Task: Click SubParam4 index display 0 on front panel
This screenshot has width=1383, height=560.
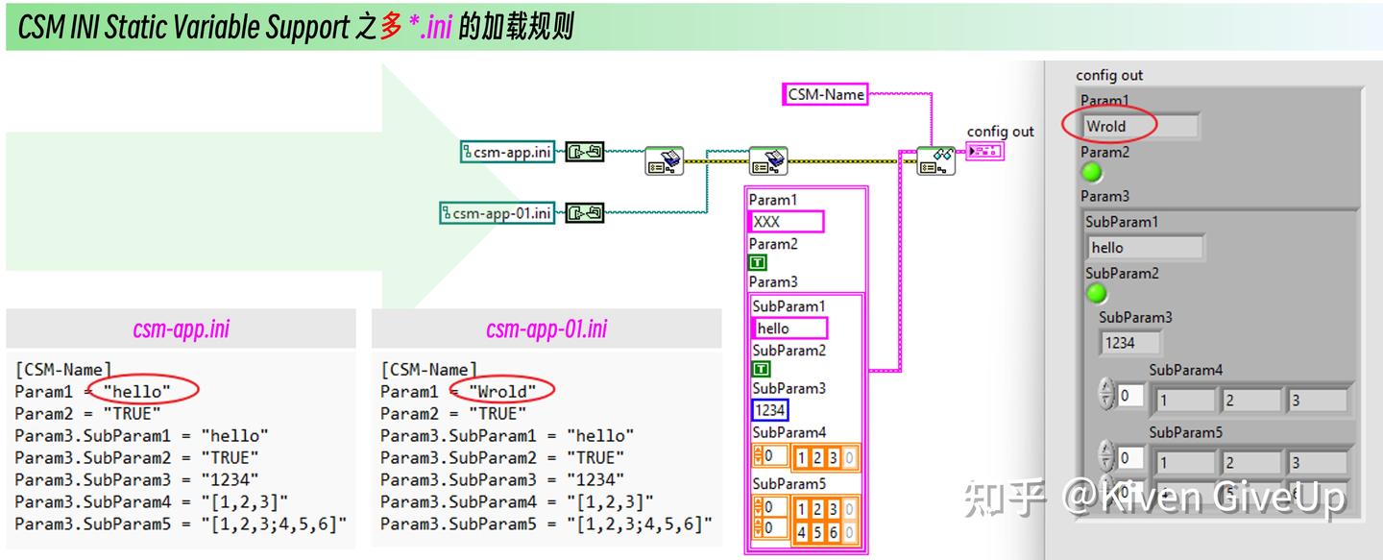Action: 1129,395
